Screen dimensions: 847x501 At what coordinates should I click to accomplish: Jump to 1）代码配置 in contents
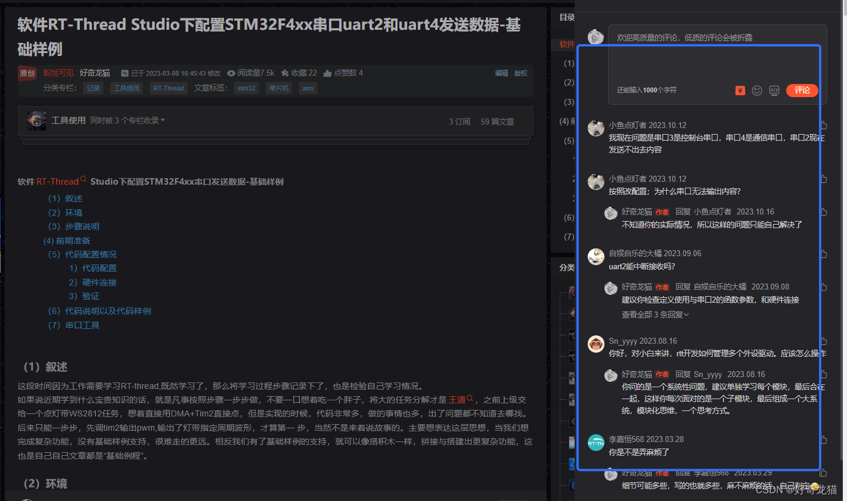click(93, 268)
